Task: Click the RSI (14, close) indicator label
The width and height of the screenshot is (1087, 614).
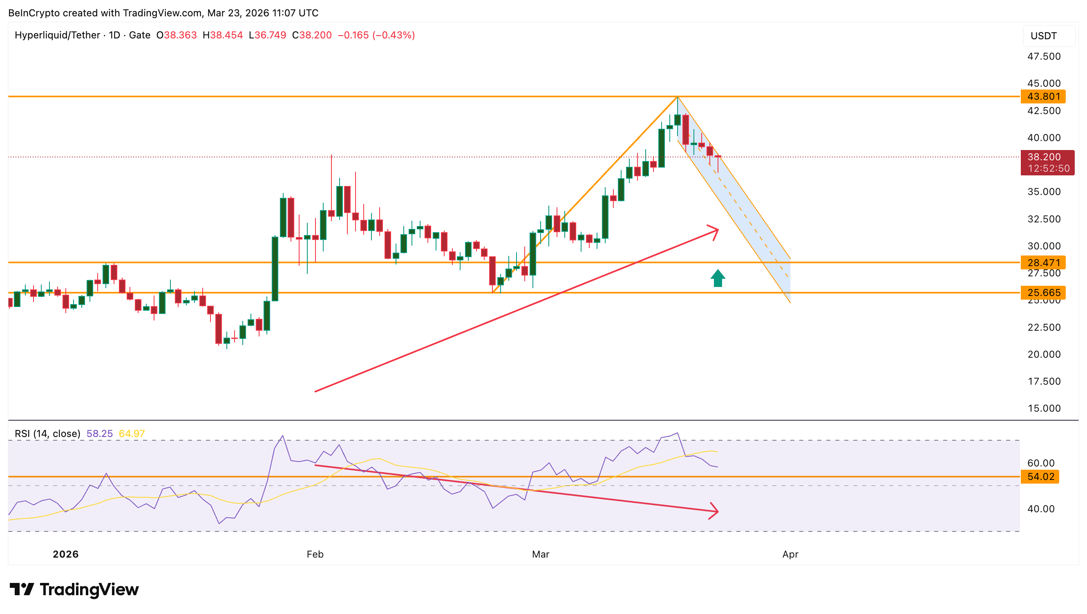Action: click(47, 433)
